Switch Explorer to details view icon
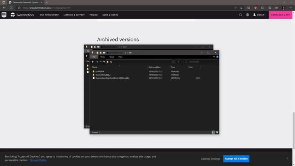Screen dimensions: 295x166 pos(213,132)
